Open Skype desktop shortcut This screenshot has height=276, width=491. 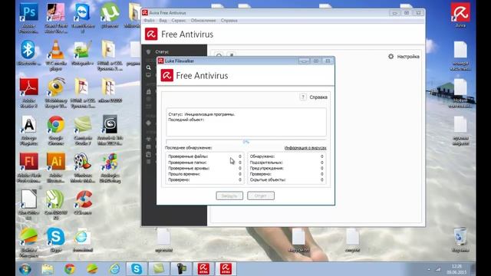(56, 240)
